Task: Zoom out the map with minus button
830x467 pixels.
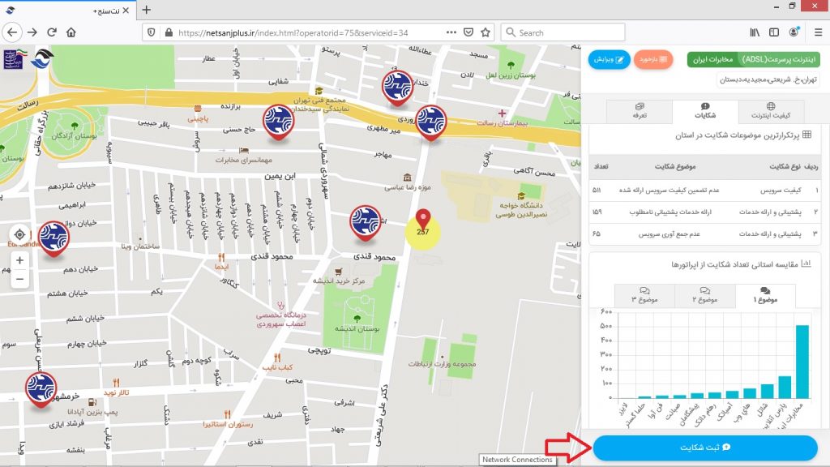Action: 19,279
